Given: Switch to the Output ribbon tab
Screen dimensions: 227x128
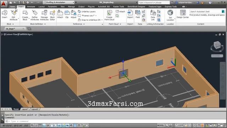Looking at the screenshot, I should 81,6.
